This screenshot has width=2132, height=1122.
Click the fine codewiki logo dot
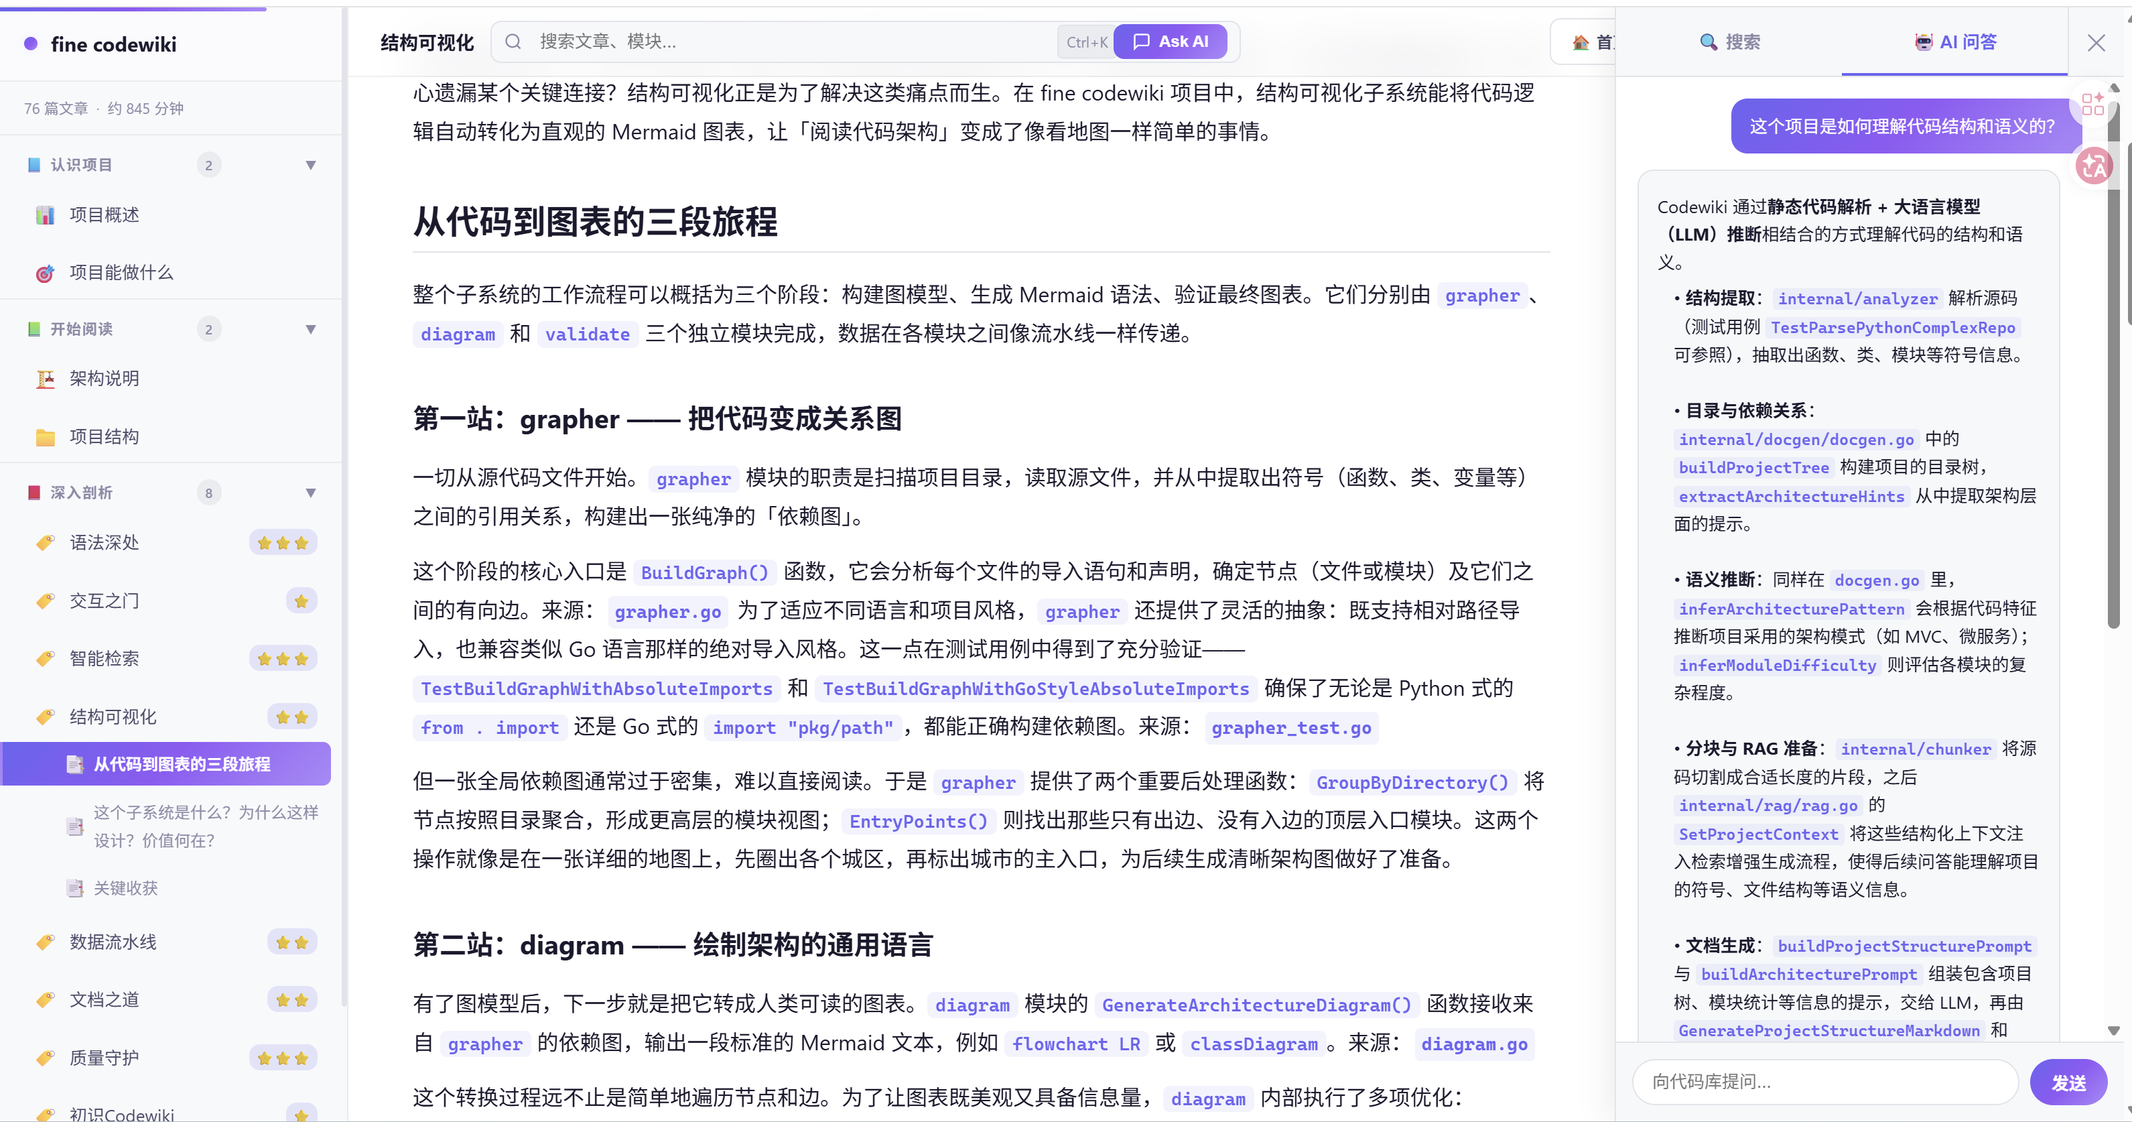click(31, 44)
